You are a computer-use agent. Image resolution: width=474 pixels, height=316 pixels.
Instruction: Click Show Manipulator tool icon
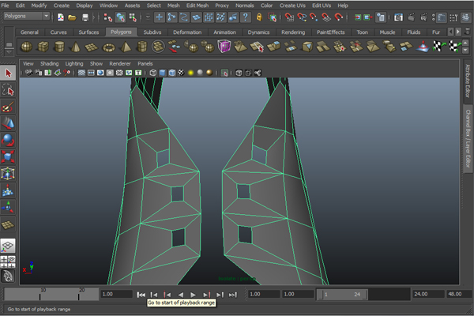click(8, 207)
